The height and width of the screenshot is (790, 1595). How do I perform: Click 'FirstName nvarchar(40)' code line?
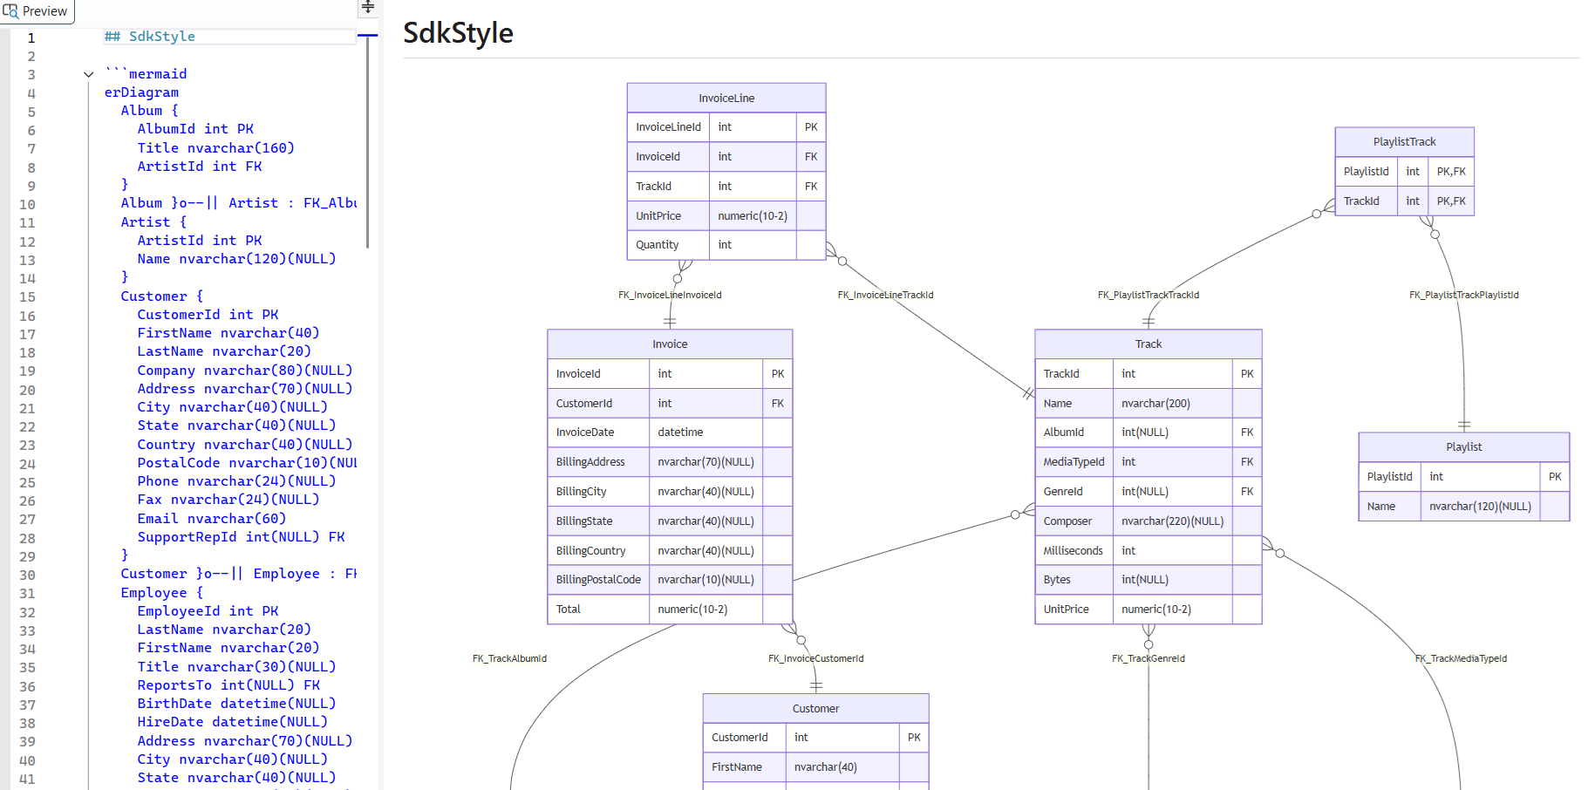pyautogui.click(x=228, y=333)
